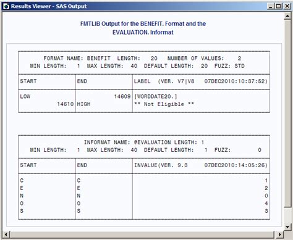Screen dimensions: 293x240
Task: Click the 'FUZZ: STD' value
Action: tap(229, 66)
